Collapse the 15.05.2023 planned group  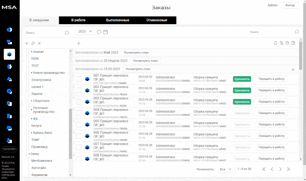point(293,69)
